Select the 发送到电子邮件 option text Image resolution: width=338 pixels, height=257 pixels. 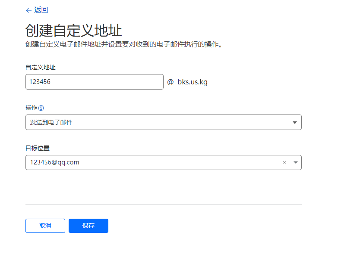pos(51,123)
